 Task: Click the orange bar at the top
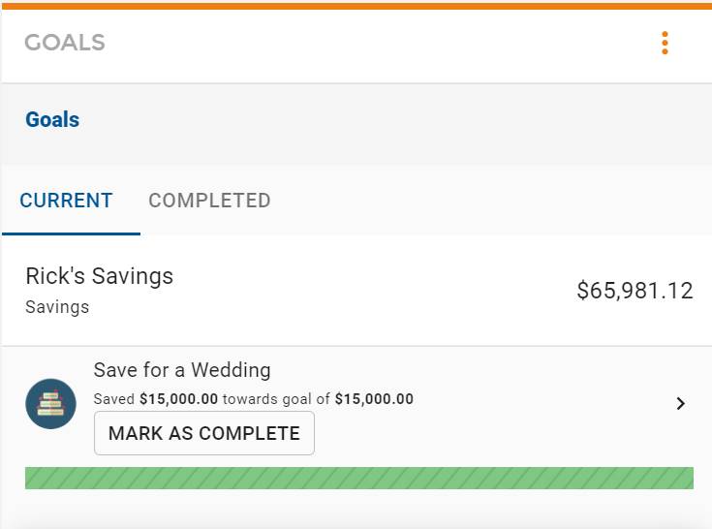pyautogui.click(x=356, y=6)
